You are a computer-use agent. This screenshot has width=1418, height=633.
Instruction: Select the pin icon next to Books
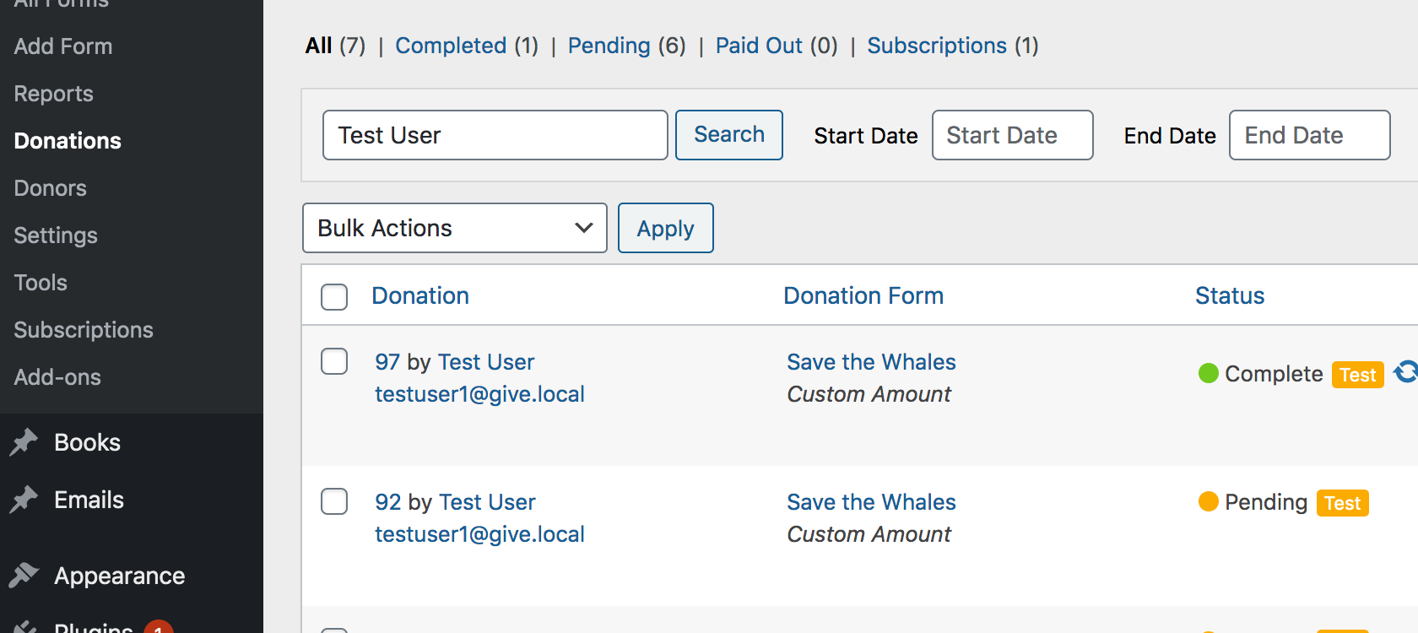(24, 441)
